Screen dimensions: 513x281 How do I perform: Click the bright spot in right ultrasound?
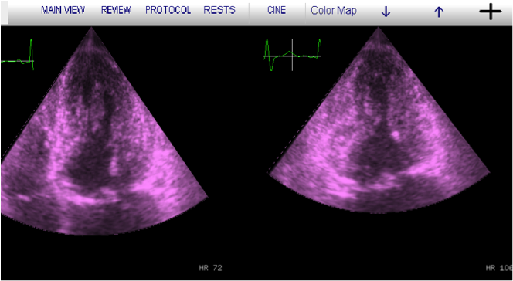(396, 134)
